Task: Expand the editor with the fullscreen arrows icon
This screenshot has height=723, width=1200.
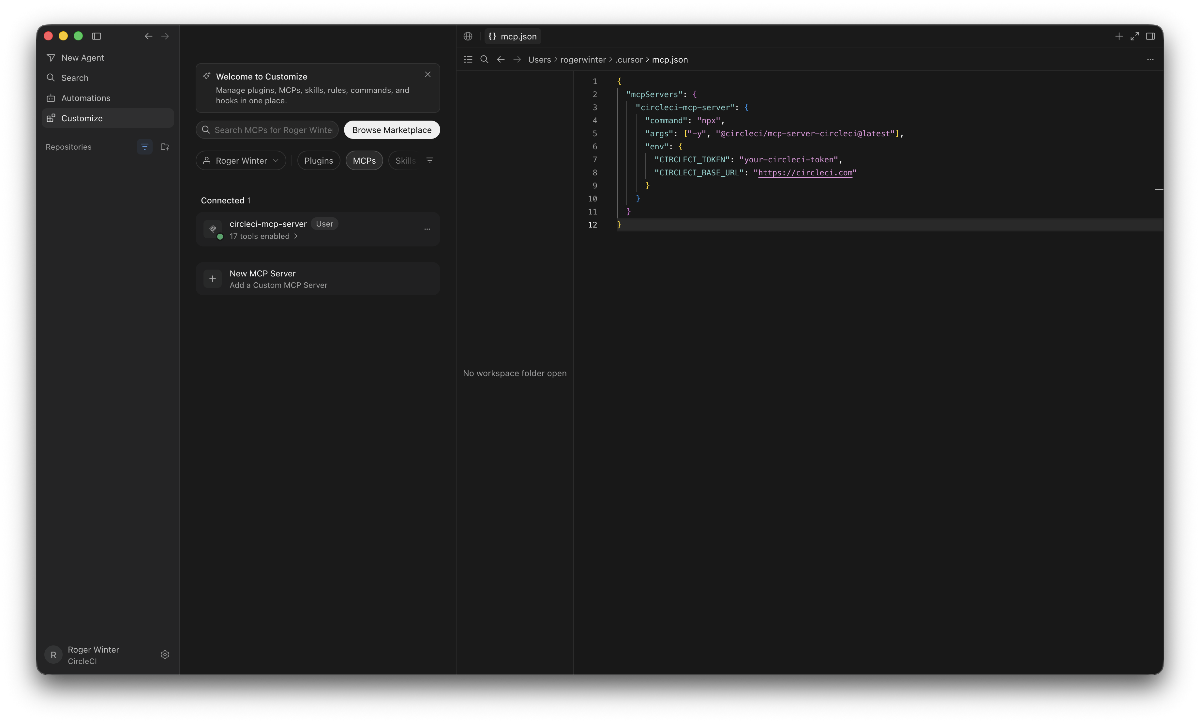Action: (x=1135, y=36)
